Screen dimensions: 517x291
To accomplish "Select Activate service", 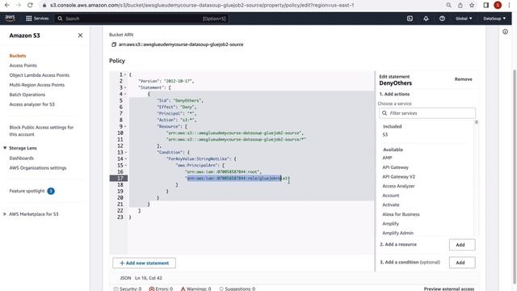I will click(x=391, y=205).
